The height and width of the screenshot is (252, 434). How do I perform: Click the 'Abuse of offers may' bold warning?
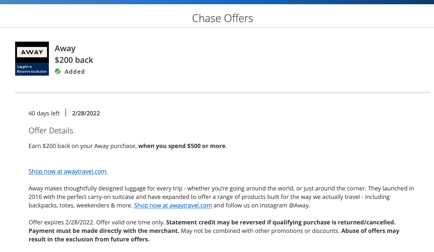click(370, 231)
